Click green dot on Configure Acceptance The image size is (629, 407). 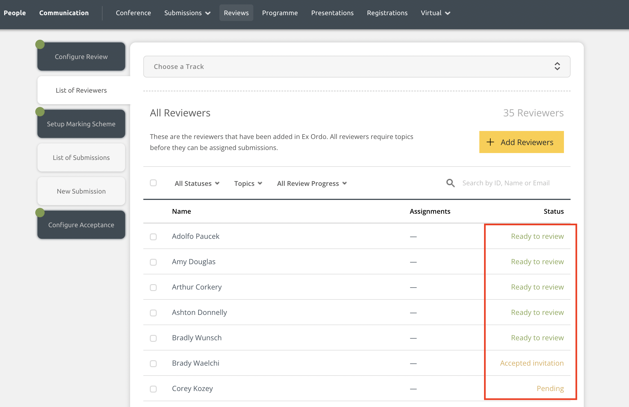pyautogui.click(x=40, y=213)
